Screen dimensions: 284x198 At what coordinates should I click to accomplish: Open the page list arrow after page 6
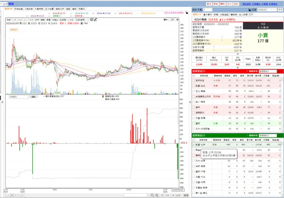tap(25, 195)
